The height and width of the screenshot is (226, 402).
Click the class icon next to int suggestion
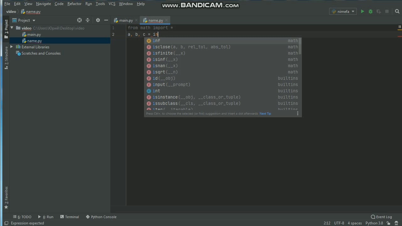[149, 91]
